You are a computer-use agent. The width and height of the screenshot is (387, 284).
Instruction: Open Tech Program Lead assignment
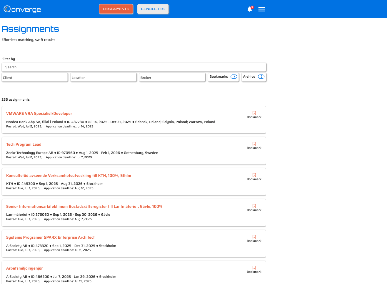point(24,144)
